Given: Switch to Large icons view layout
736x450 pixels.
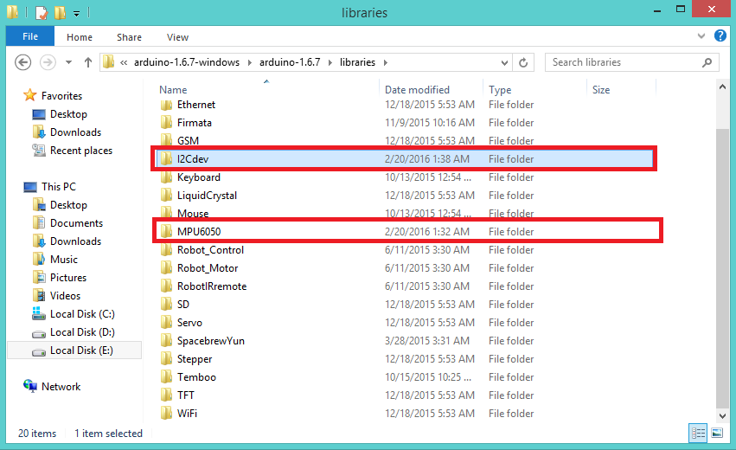Looking at the screenshot, I should click(x=716, y=433).
